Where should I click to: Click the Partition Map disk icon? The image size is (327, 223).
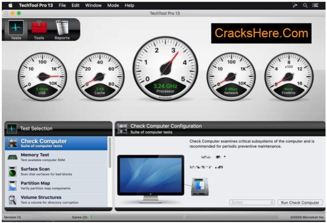tap(12, 186)
